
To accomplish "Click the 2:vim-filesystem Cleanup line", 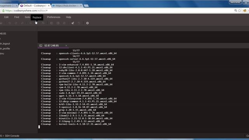I will (79, 98).
